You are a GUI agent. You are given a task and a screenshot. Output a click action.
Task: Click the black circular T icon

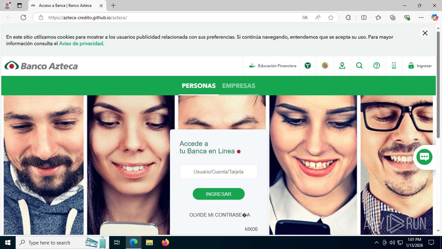tap(308, 66)
